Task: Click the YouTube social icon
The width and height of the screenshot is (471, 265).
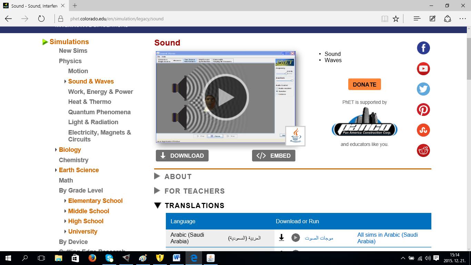Action: pos(423,69)
